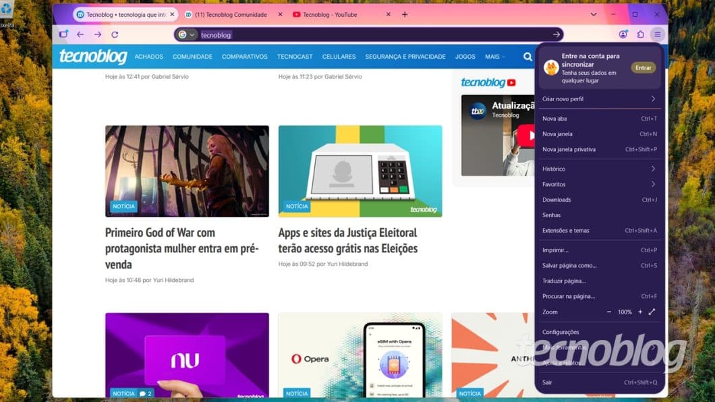Click the fox avatar in the sync panel
This screenshot has width=715, height=402.
pyautogui.click(x=551, y=68)
